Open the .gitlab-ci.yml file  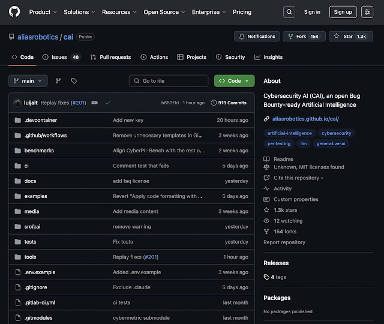click(40, 302)
